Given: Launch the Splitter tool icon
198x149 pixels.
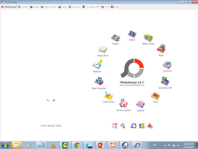Looking at the screenshot, I should [x=140, y=105].
